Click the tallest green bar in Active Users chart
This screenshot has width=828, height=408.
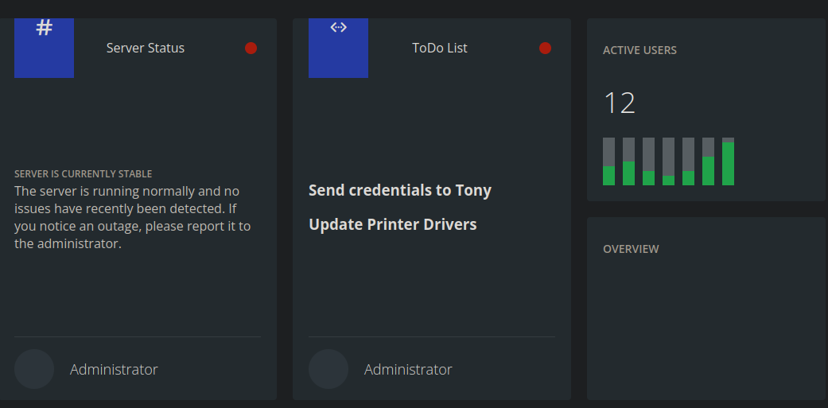[728, 164]
